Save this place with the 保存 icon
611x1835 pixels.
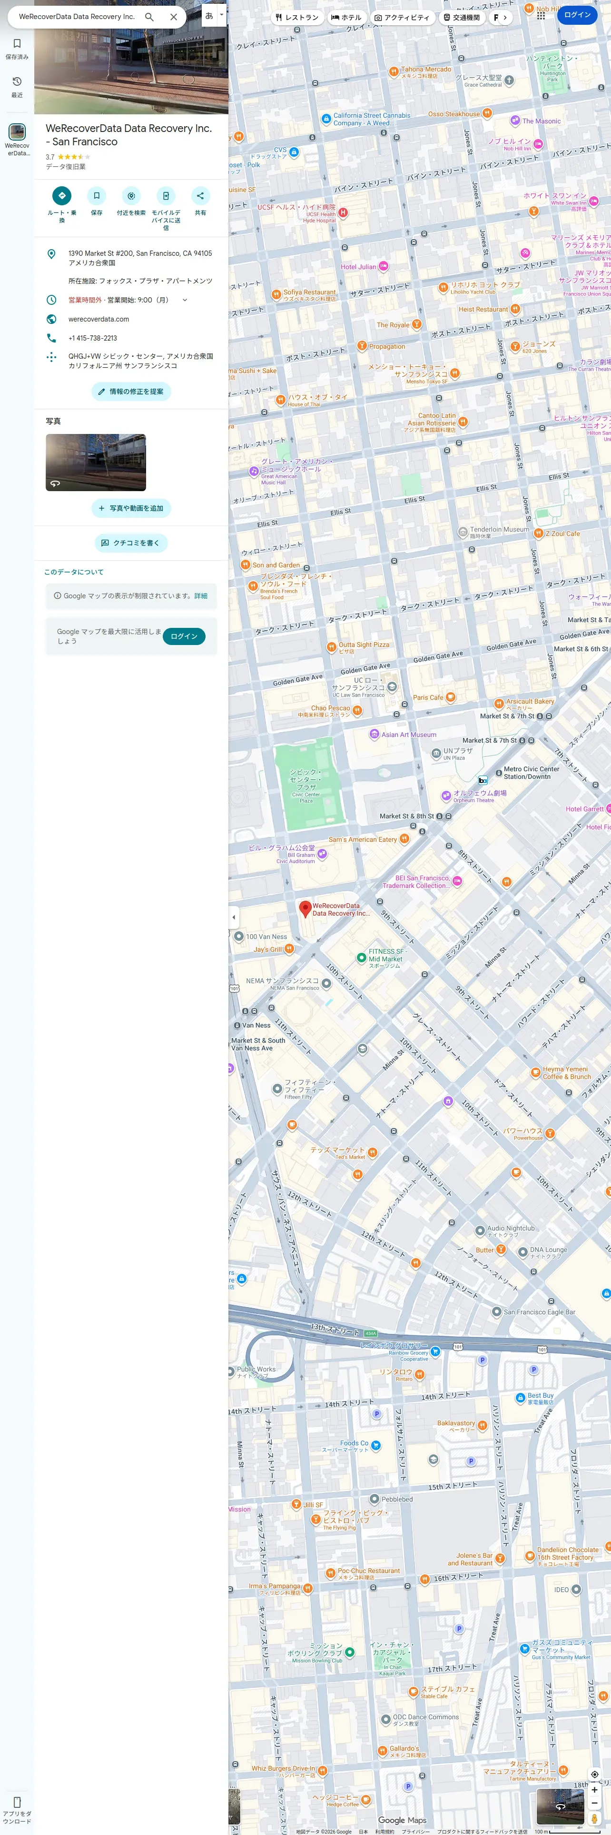(97, 195)
